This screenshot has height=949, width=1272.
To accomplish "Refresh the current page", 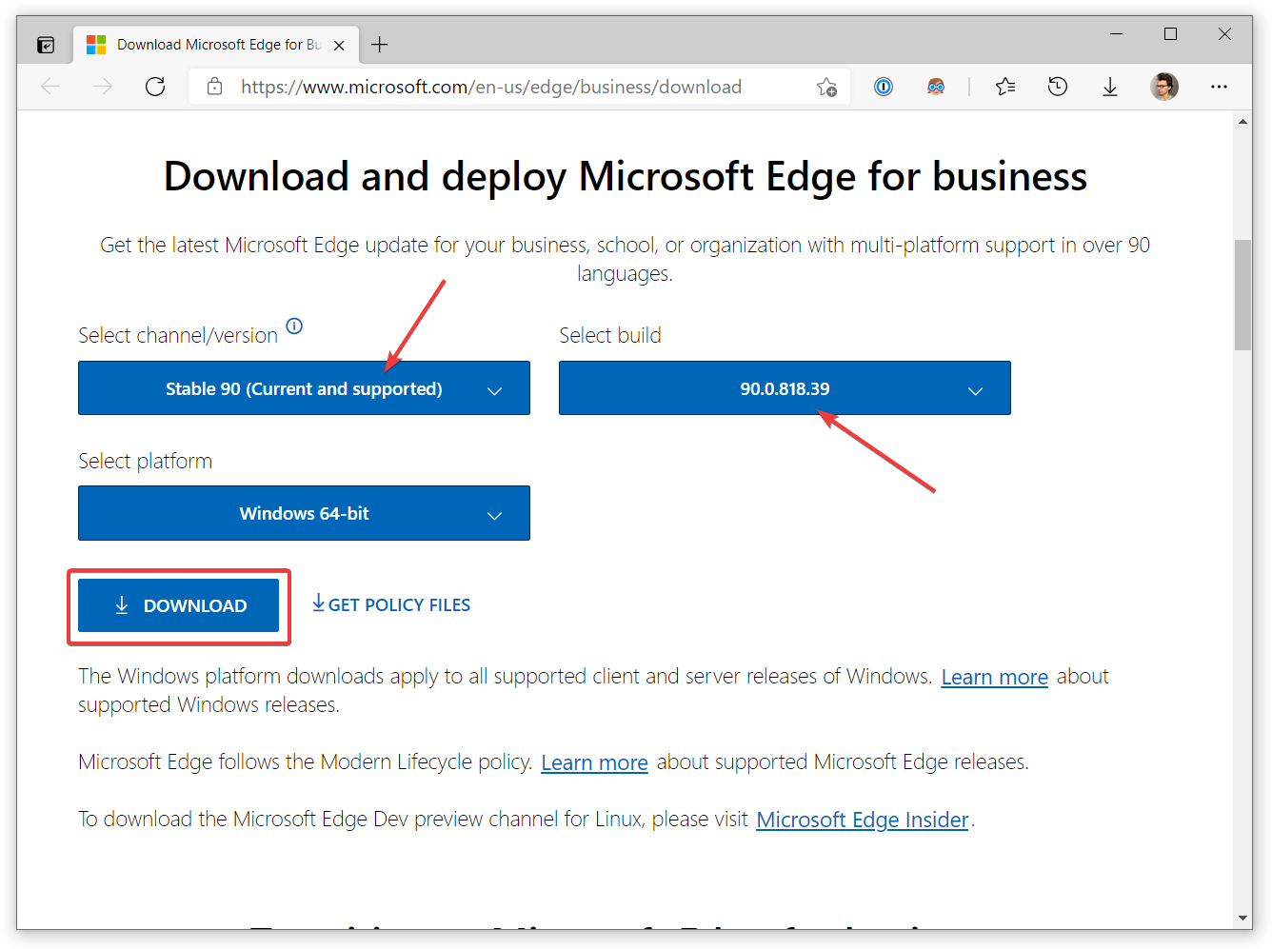I will (155, 87).
